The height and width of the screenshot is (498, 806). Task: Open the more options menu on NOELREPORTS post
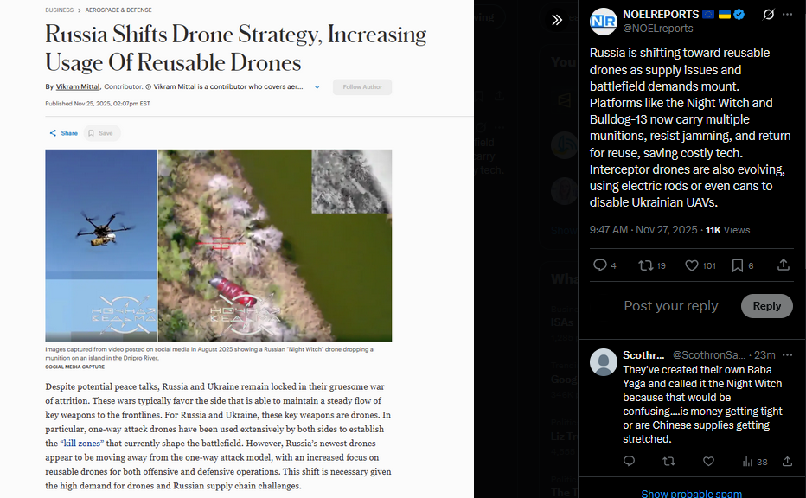787,15
